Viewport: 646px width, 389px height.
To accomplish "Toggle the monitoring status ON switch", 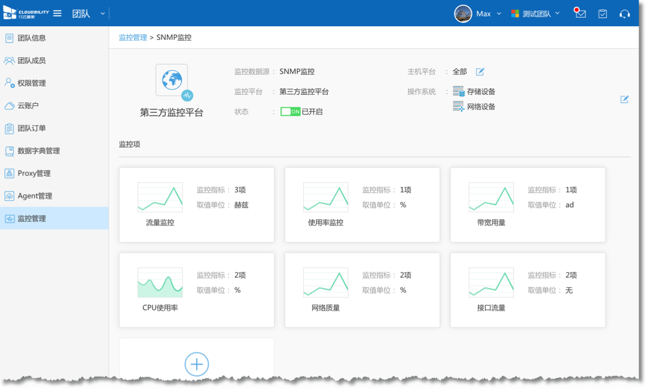I will click(290, 111).
